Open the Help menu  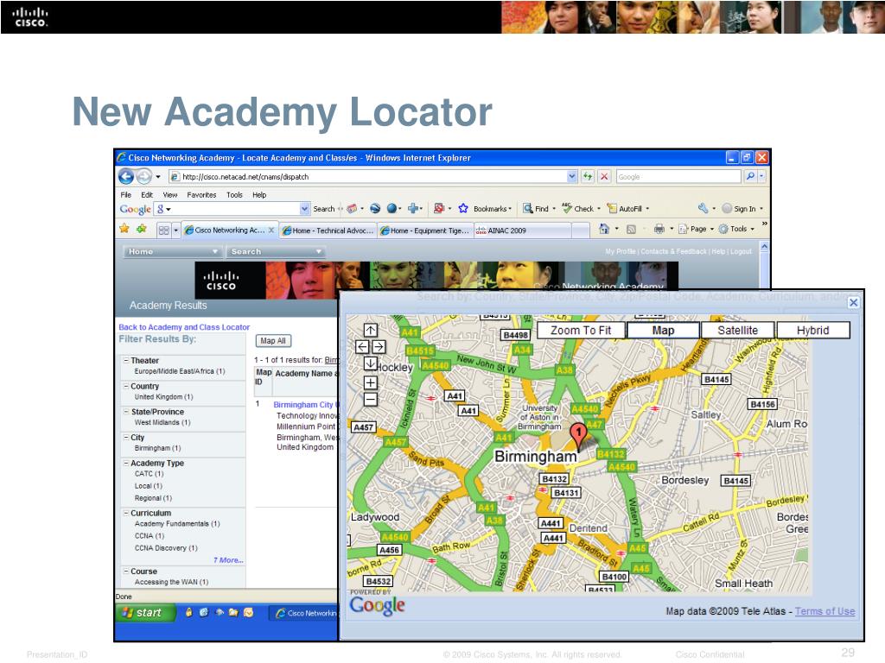(259, 195)
